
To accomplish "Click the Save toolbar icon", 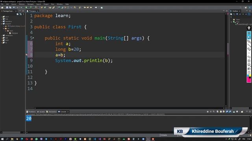I will pyautogui.click(x=7, y=7).
